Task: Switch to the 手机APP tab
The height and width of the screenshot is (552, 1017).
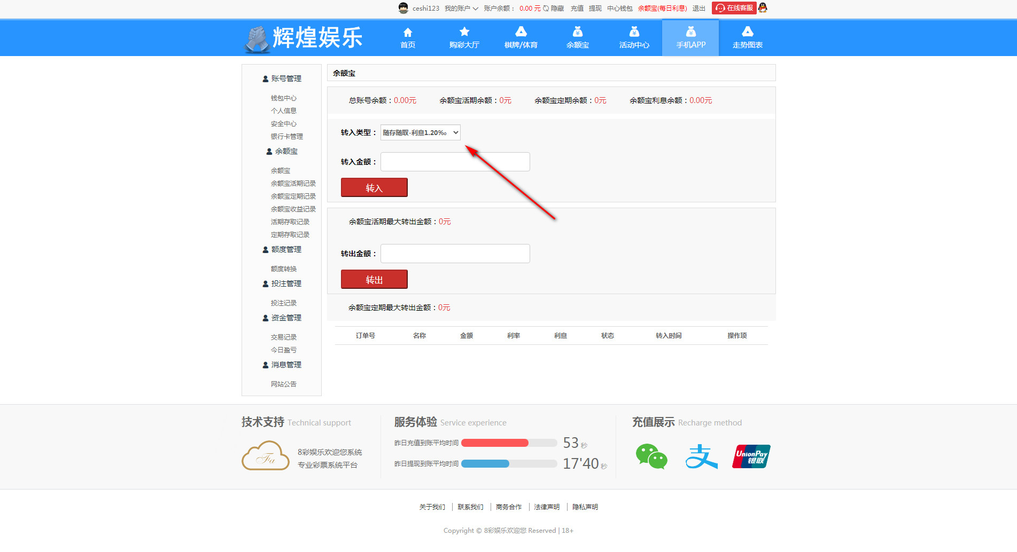Action: [690, 38]
